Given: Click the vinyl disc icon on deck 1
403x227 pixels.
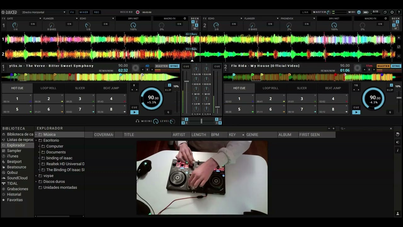Looking at the screenshot, I should coord(135,68).
